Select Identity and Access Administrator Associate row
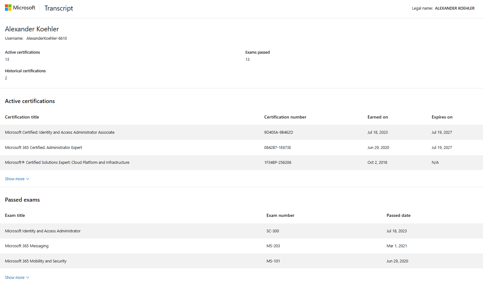The height and width of the screenshot is (282, 483). point(60,132)
